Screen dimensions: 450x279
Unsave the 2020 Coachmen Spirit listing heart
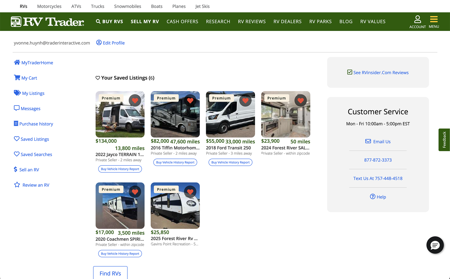tap(135, 192)
